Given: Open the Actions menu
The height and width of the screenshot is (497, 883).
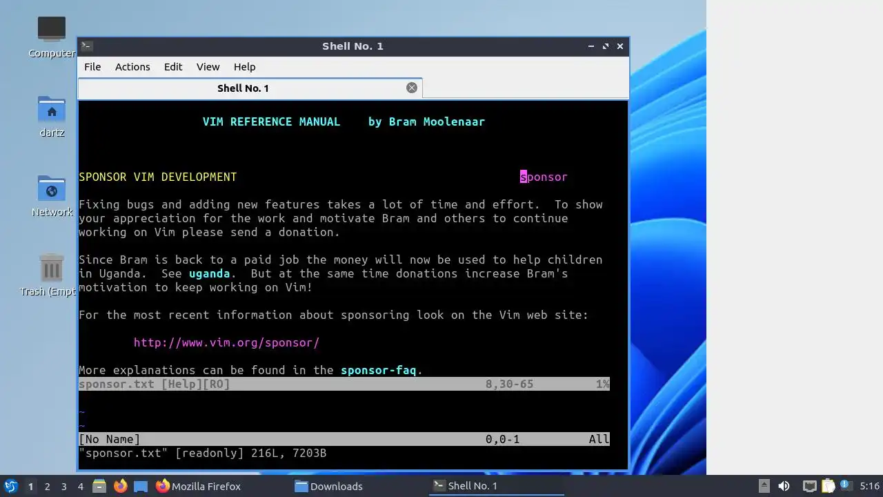Looking at the screenshot, I should (132, 67).
